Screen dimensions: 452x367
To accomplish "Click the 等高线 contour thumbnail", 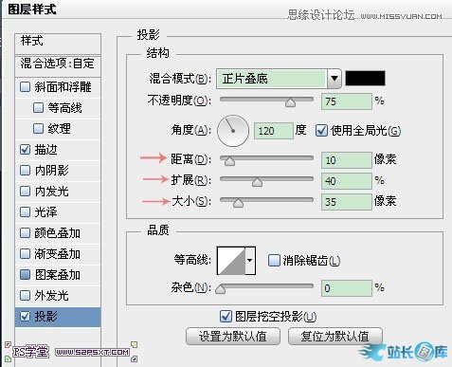I will pos(231,261).
